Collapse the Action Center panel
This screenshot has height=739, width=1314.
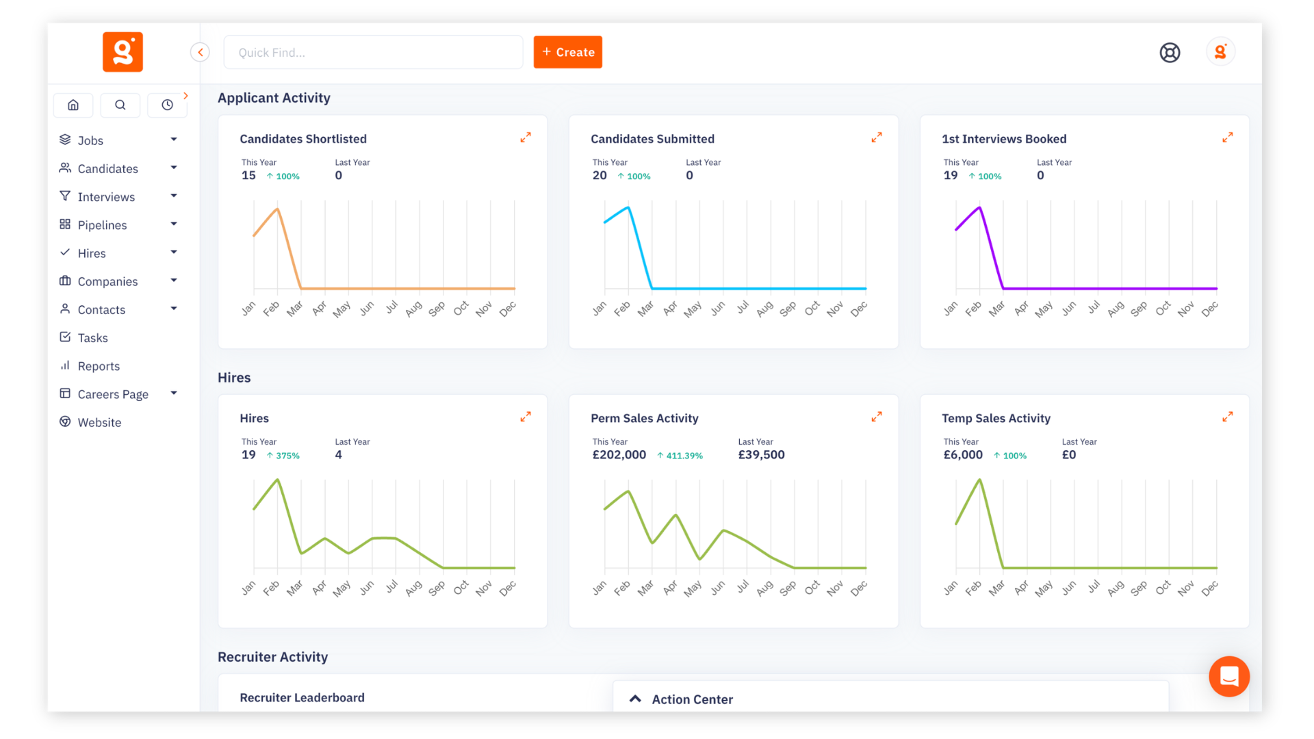click(x=635, y=699)
